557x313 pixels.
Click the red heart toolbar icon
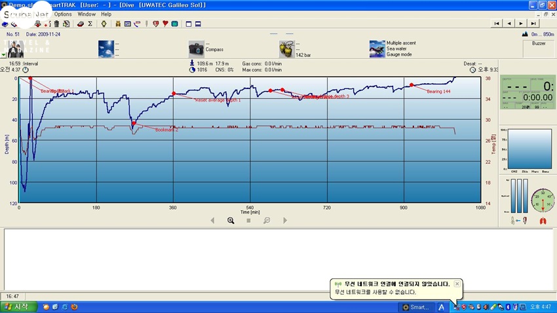tap(165, 24)
